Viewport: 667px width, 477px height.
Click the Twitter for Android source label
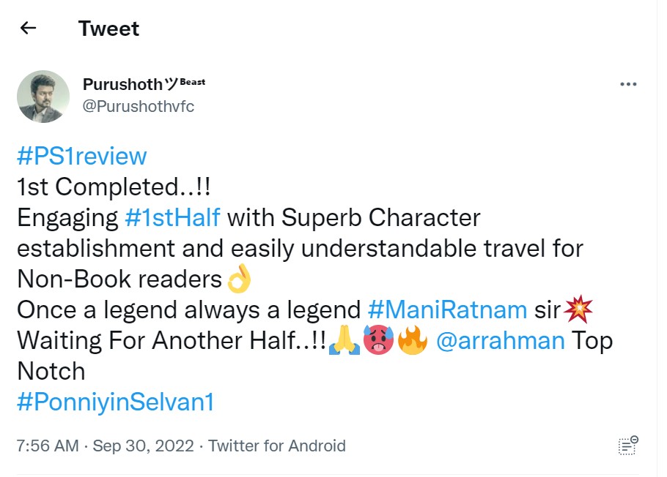(277, 446)
